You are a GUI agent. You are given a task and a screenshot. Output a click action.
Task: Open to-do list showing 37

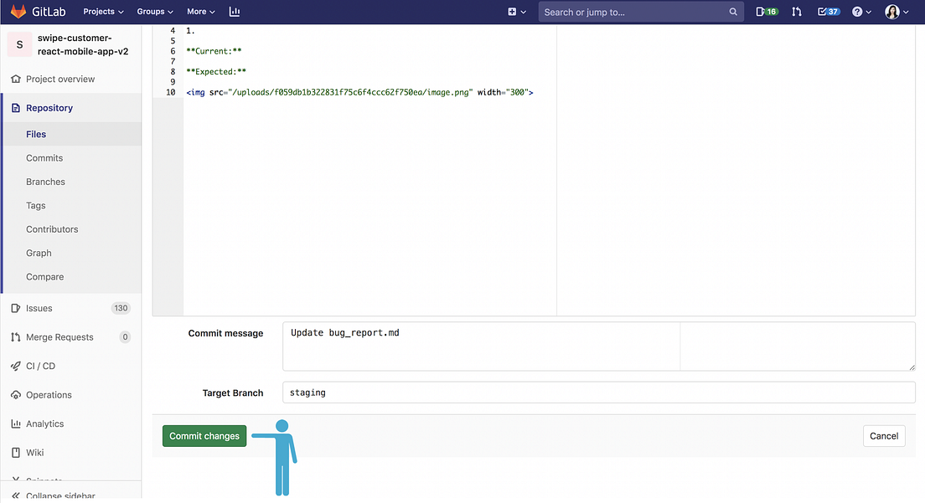click(829, 12)
